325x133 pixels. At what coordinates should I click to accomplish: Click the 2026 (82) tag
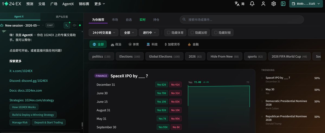click(195, 56)
